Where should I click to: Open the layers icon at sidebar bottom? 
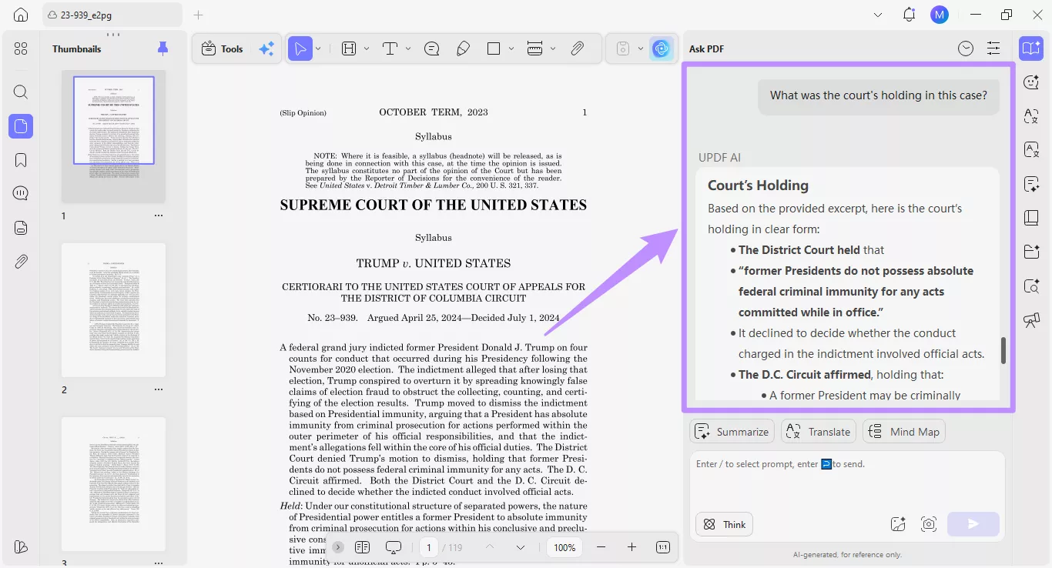coord(21,546)
